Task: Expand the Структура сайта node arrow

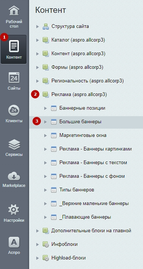Action: [x=37, y=27]
